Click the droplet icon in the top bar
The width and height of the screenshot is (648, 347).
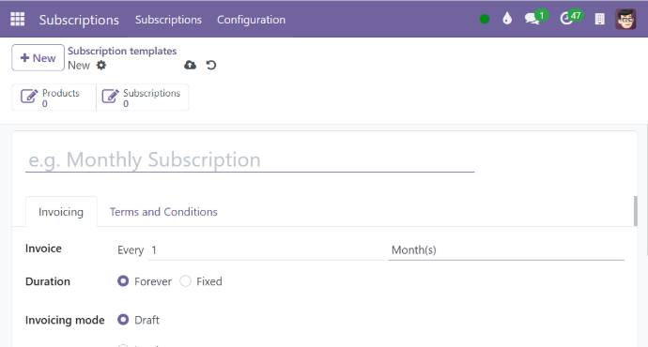click(507, 19)
